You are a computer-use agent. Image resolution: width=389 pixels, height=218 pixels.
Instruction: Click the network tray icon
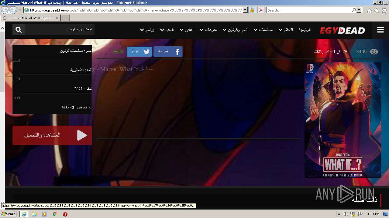click(353, 214)
